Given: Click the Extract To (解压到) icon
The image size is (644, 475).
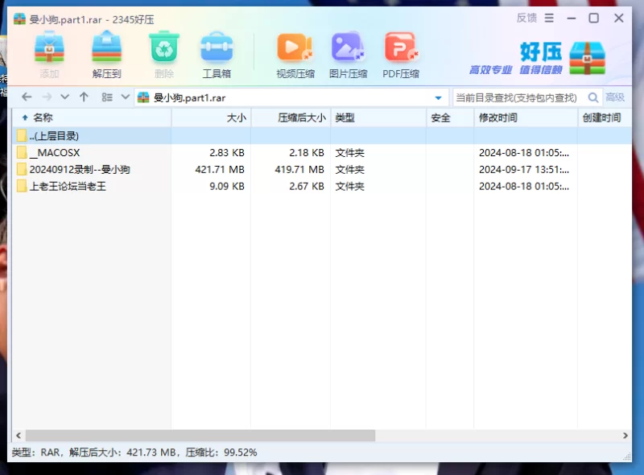Looking at the screenshot, I should coord(107,48).
